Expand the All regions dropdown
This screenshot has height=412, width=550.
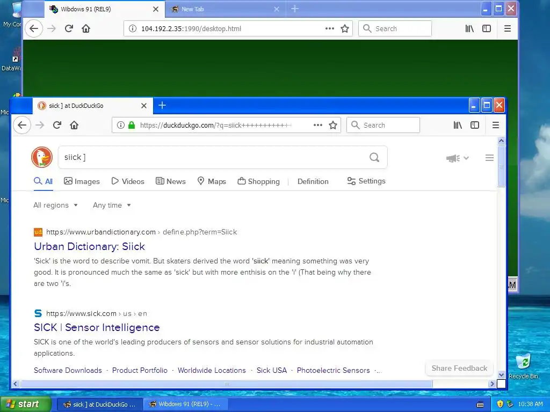click(55, 205)
